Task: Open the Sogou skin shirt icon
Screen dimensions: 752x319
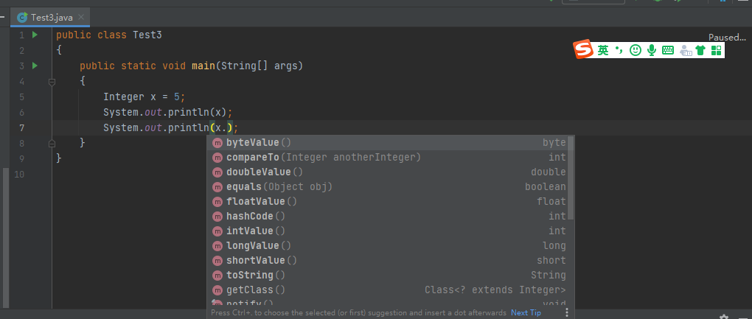Action: (700, 50)
